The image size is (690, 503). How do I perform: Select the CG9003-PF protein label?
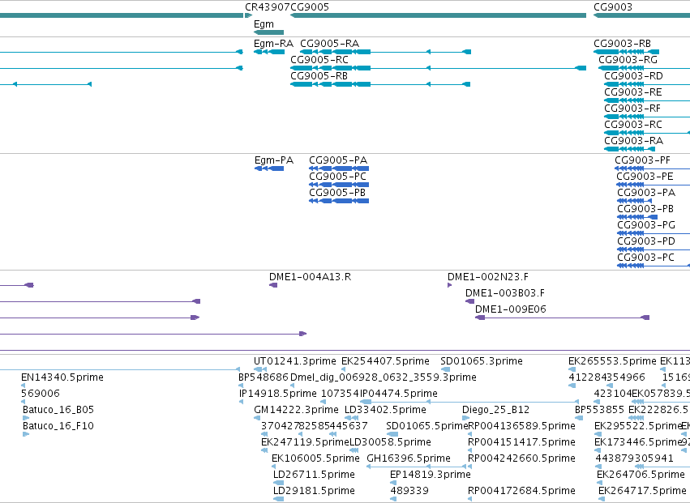642,160
